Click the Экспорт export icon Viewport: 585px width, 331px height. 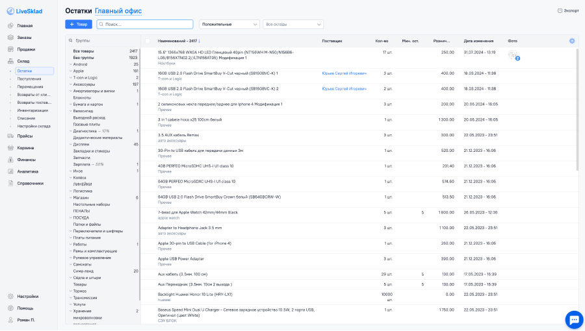pos(560,11)
